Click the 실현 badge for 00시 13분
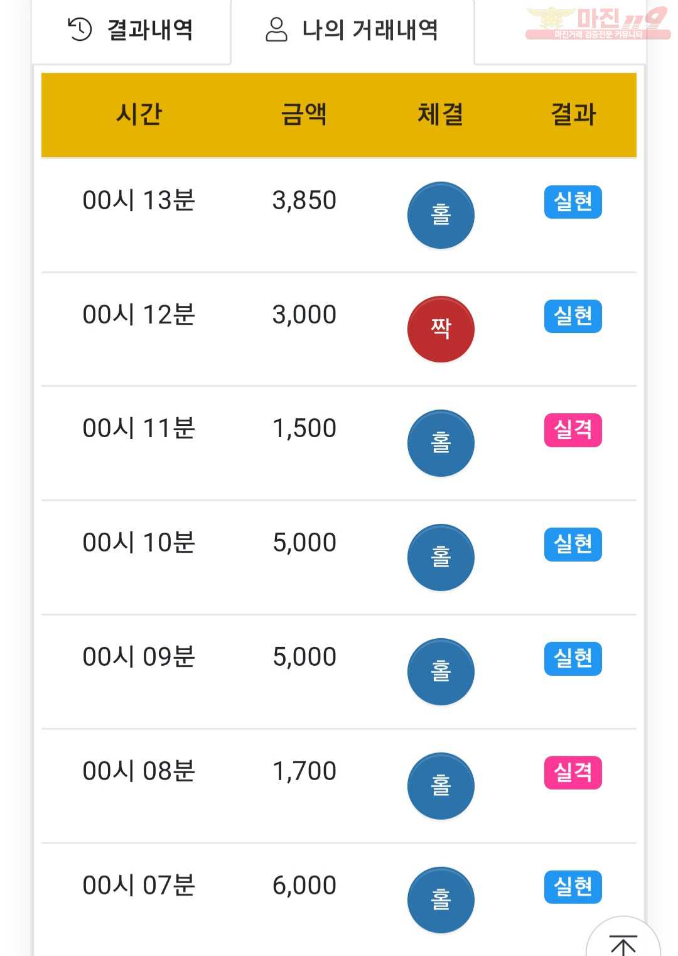The image size is (678, 956). [573, 202]
